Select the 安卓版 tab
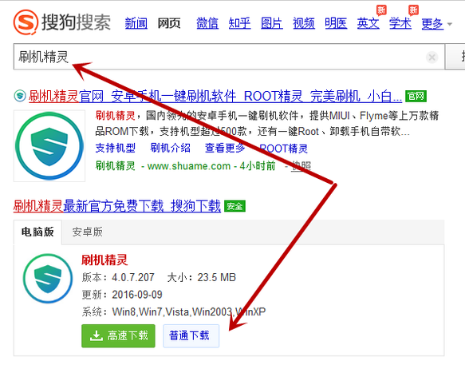The height and width of the screenshot is (365, 465). pos(88,232)
